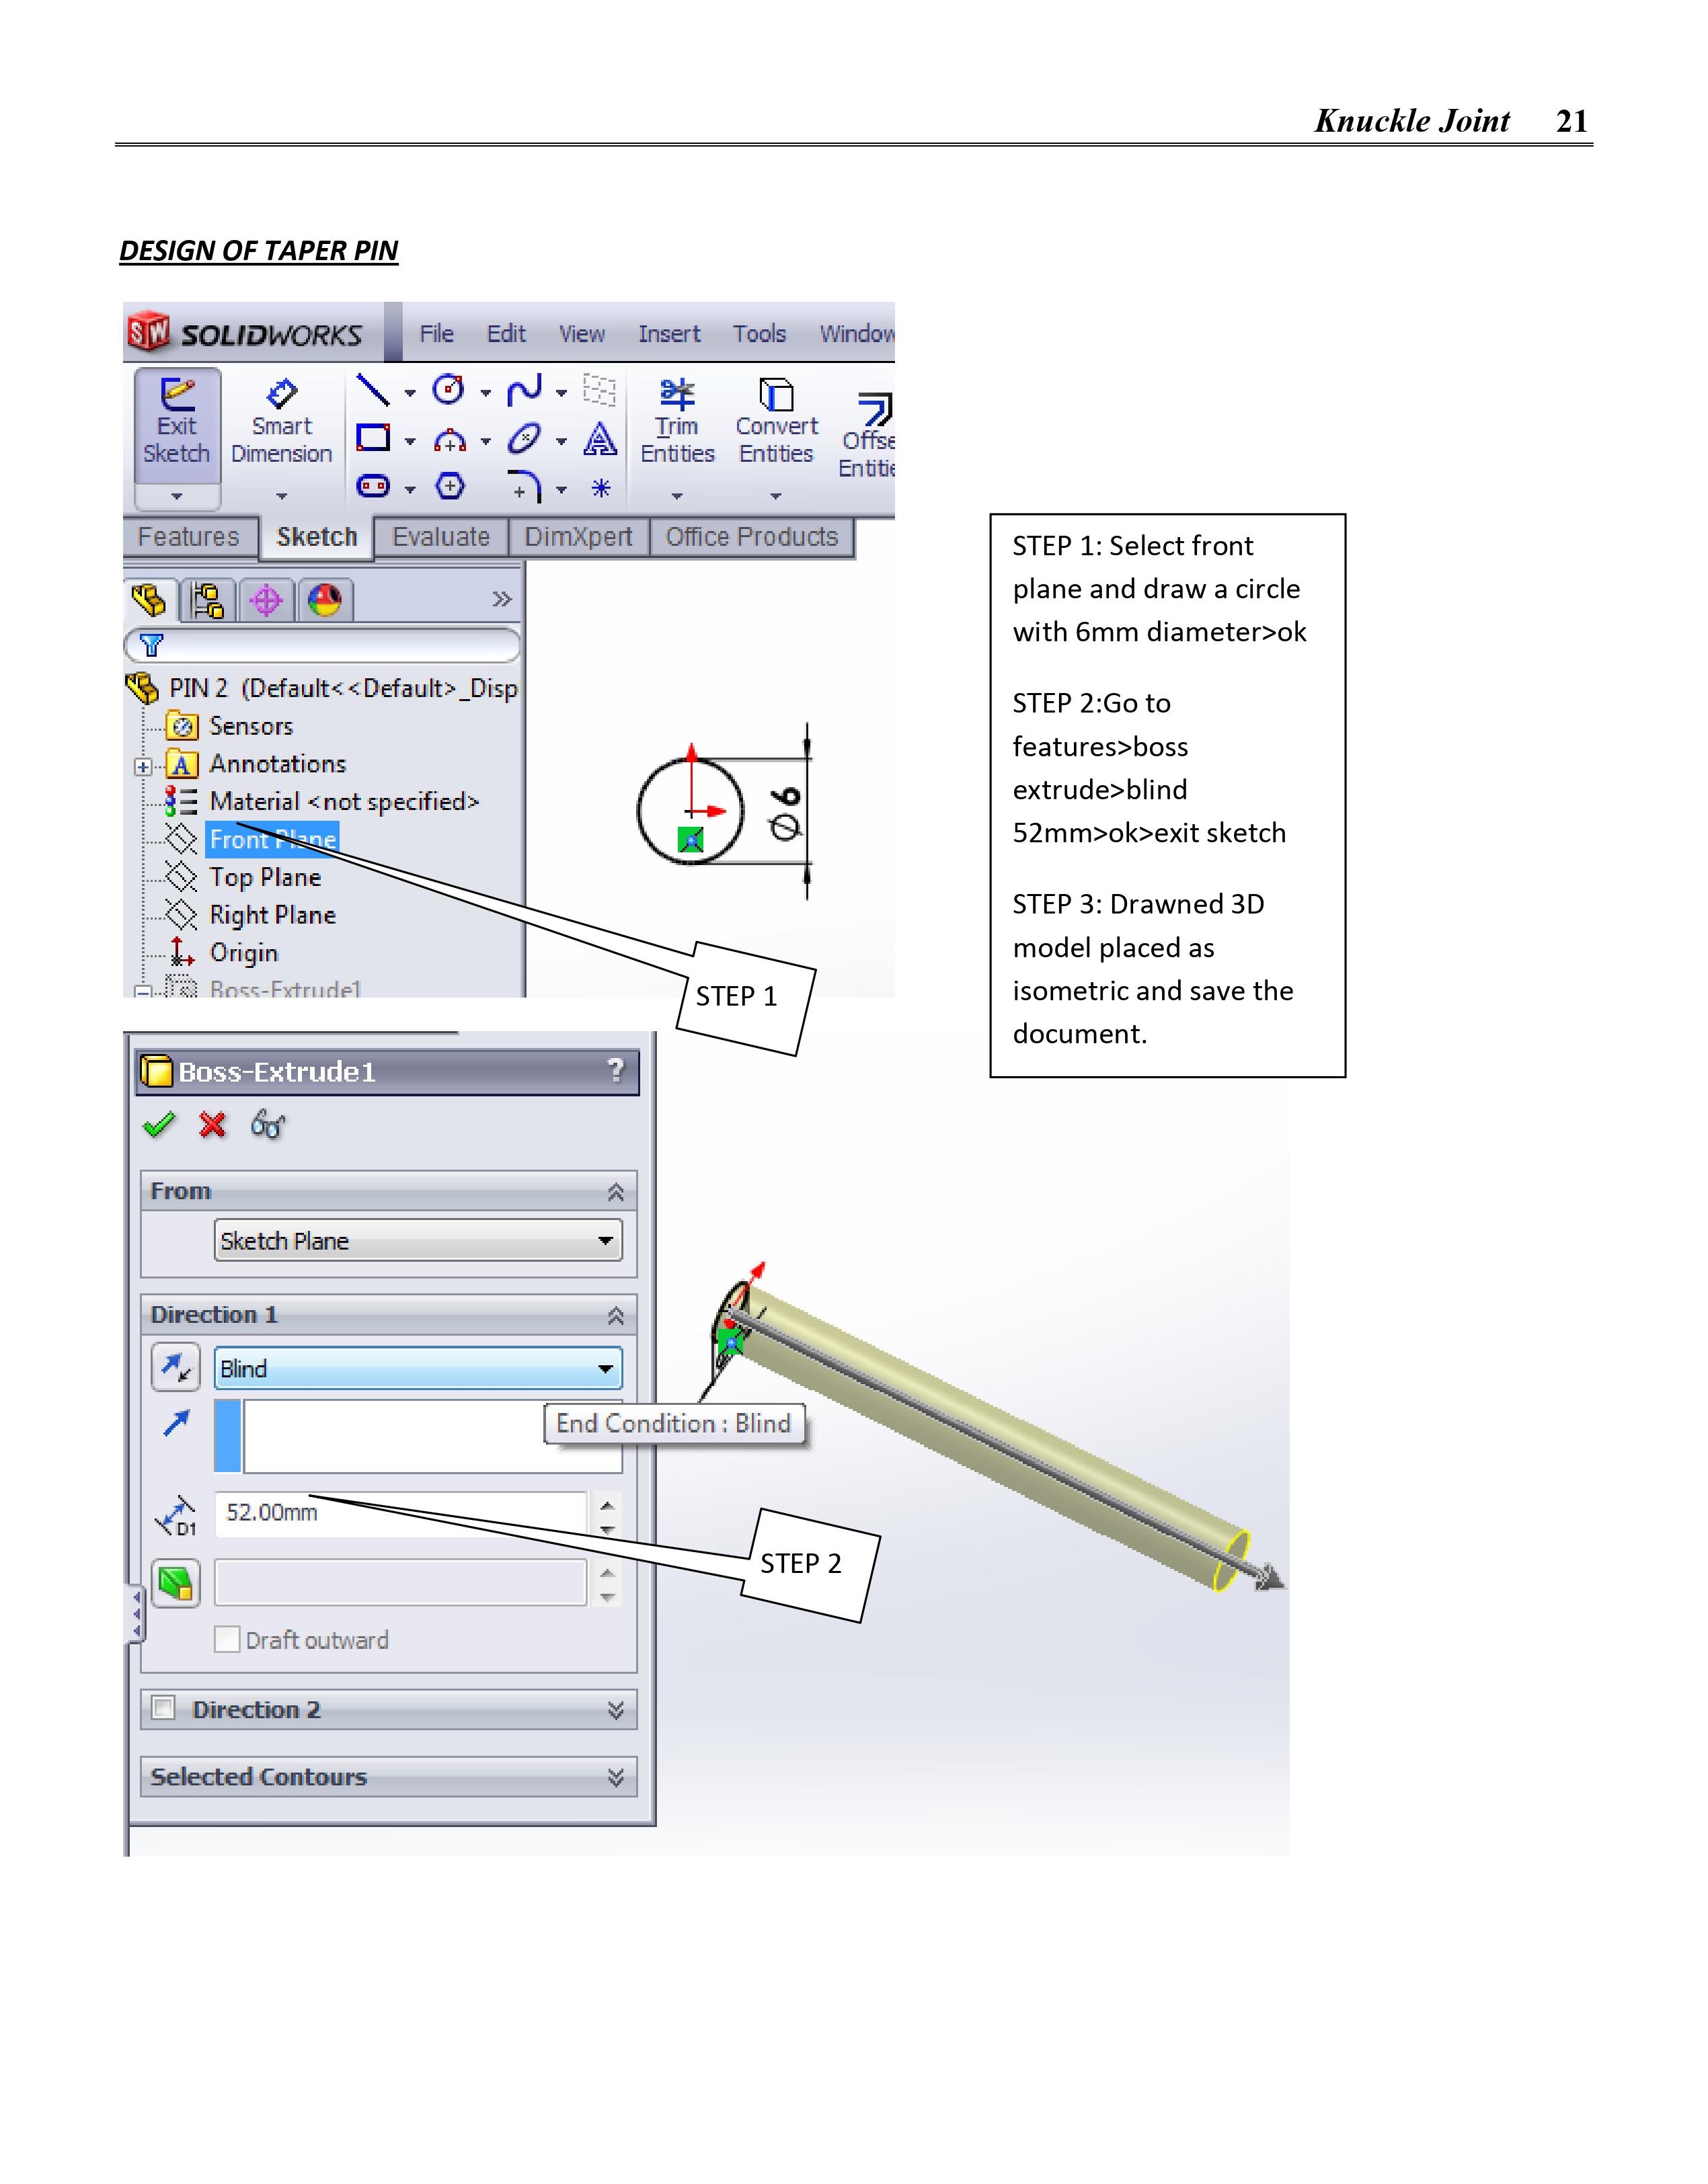
Task: Click the Reverse Direction arrow button
Action: click(x=176, y=1368)
